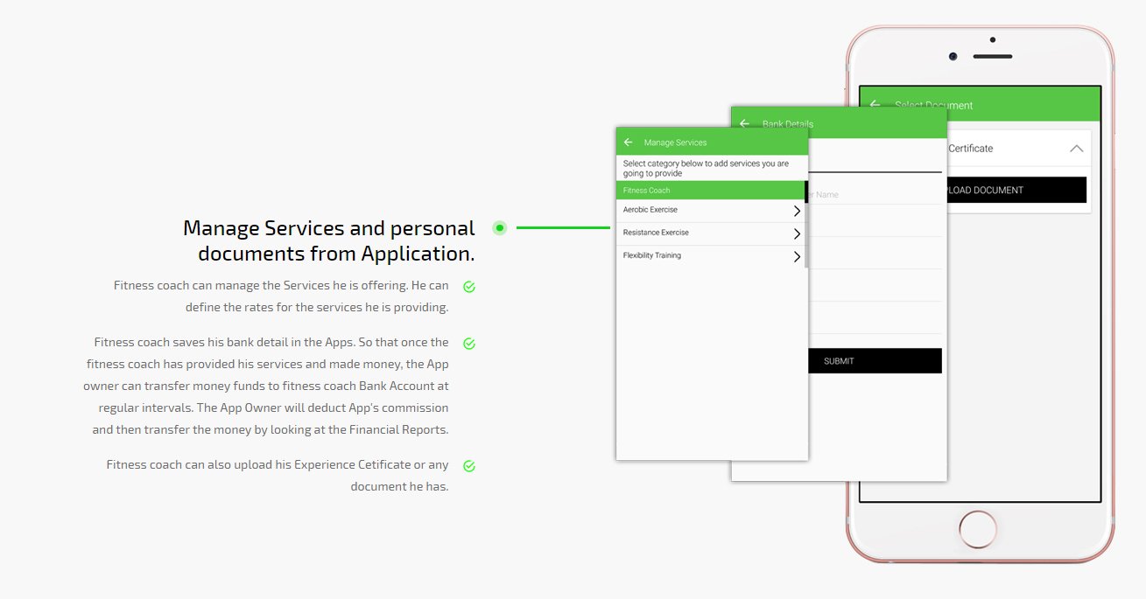Expand the Flexibility Training category chevron
The height and width of the screenshot is (599, 1146).
point(796,257)
